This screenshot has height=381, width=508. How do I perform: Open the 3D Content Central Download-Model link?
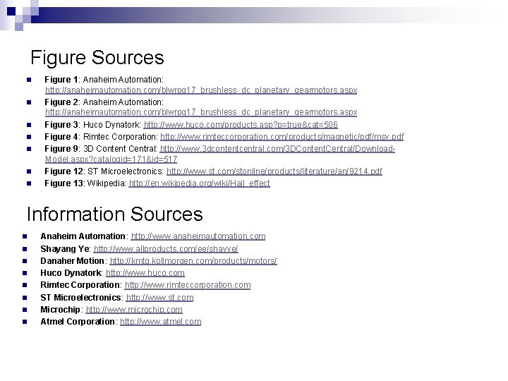pos(277,149)
